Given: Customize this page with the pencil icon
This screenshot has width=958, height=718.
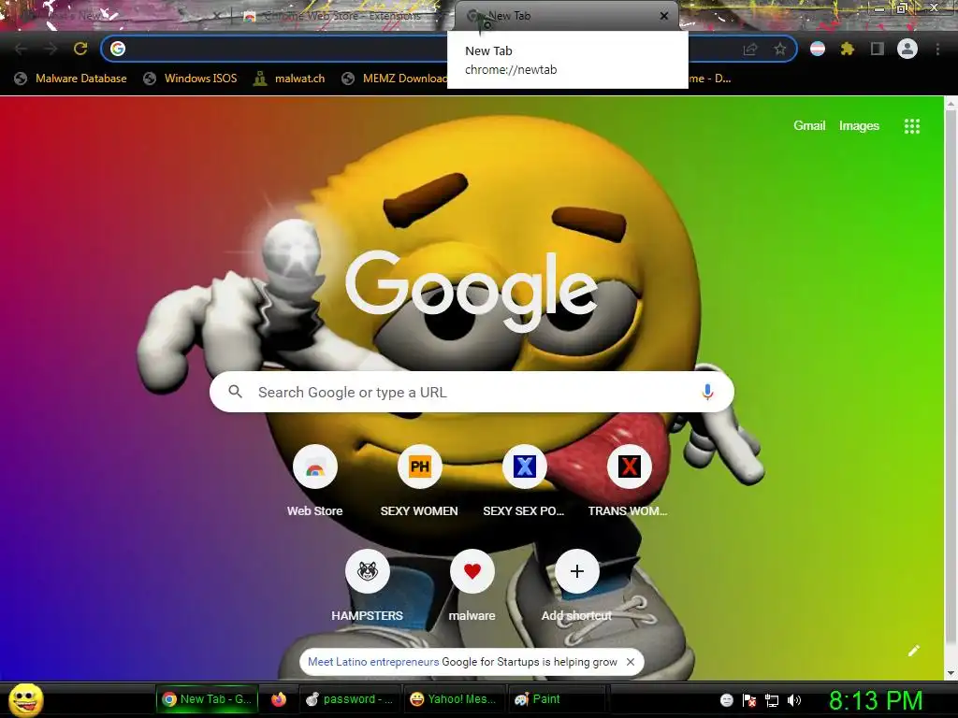Looking at the screenshot, I should (x=914, y=651).
